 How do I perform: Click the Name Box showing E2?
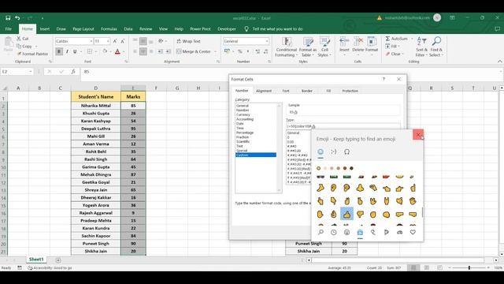(17, 72)
